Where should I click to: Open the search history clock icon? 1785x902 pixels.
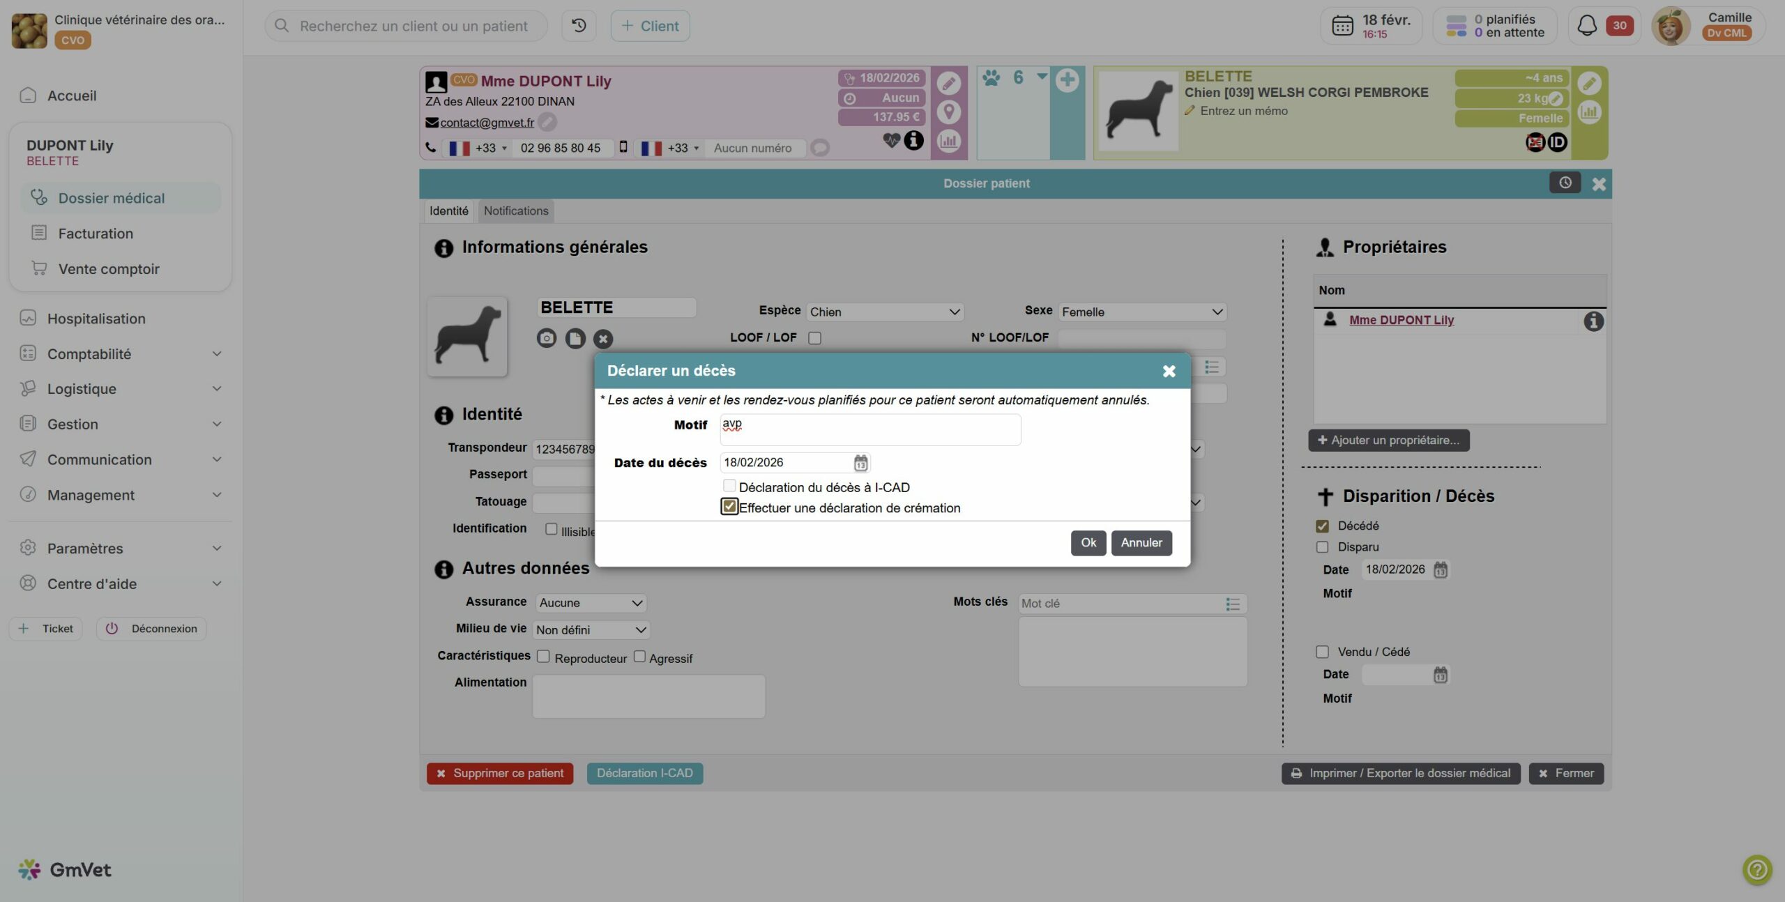coord(579,26)
